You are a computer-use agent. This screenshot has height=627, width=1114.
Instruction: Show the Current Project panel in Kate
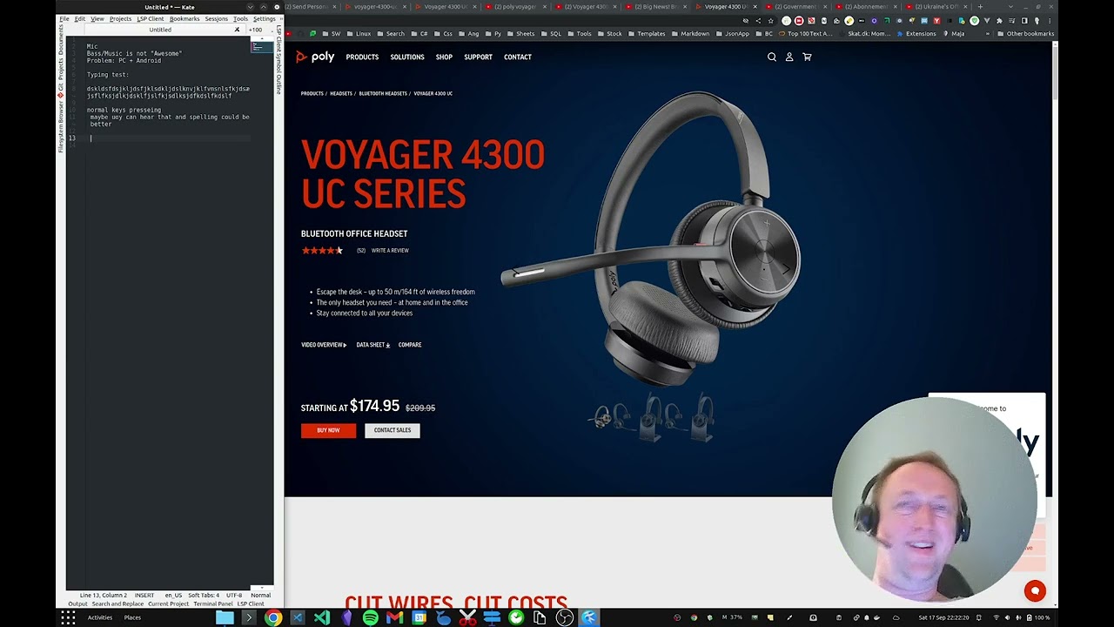[x=168, y=603]
